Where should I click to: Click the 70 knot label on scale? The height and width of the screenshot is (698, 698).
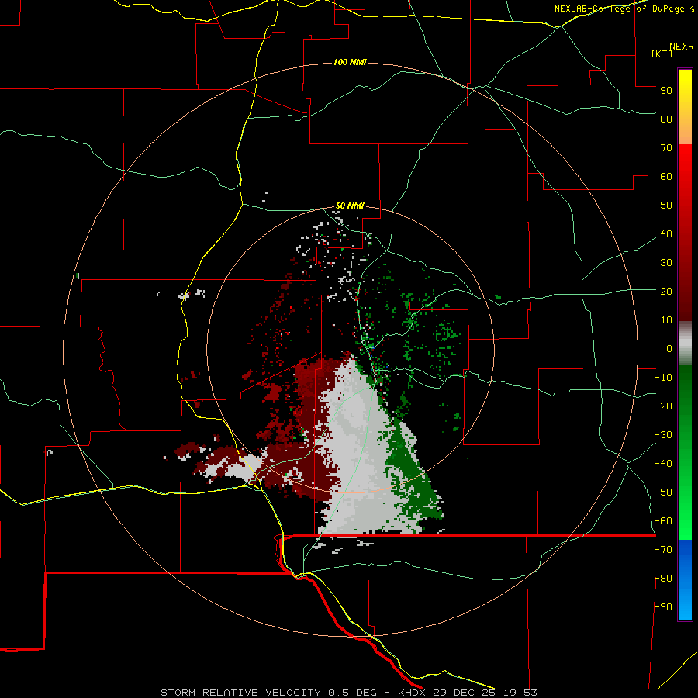point(666,148)
